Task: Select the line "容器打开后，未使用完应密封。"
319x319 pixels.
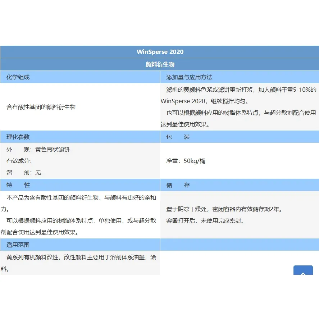Action: pos(205,221)
